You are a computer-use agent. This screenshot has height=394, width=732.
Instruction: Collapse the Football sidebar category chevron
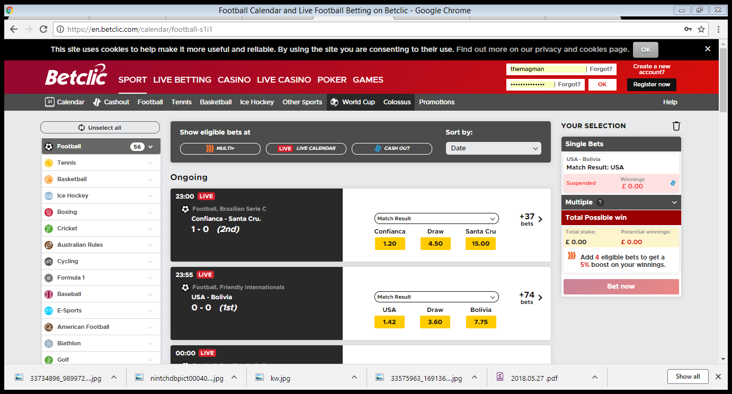pyautogui.click(x=151, y=147)
